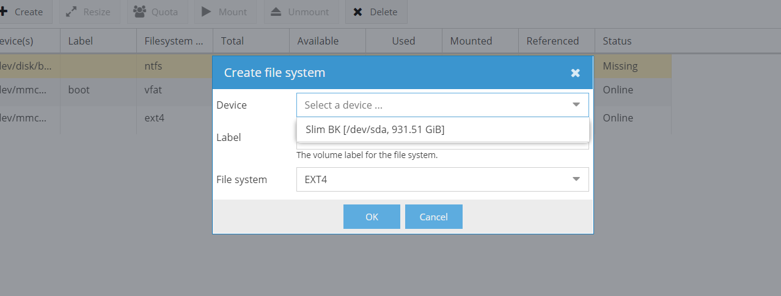Close the Create file system dialog
The height and width of the screenshot is (296, 781).
tap(575, 73)
